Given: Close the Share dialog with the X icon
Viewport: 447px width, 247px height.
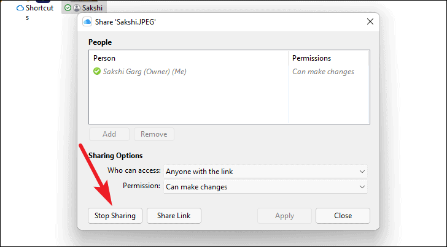Looking at the screenshot, I should 370,22.
